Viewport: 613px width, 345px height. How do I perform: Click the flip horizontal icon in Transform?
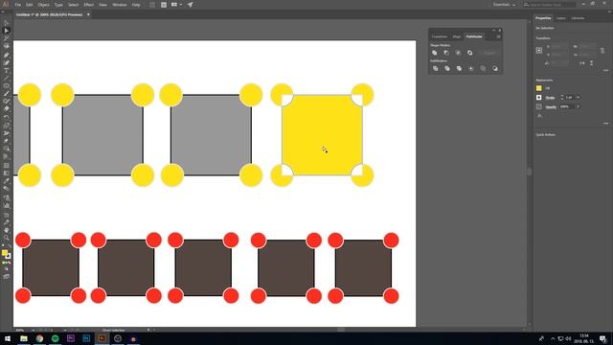point(582,63)
